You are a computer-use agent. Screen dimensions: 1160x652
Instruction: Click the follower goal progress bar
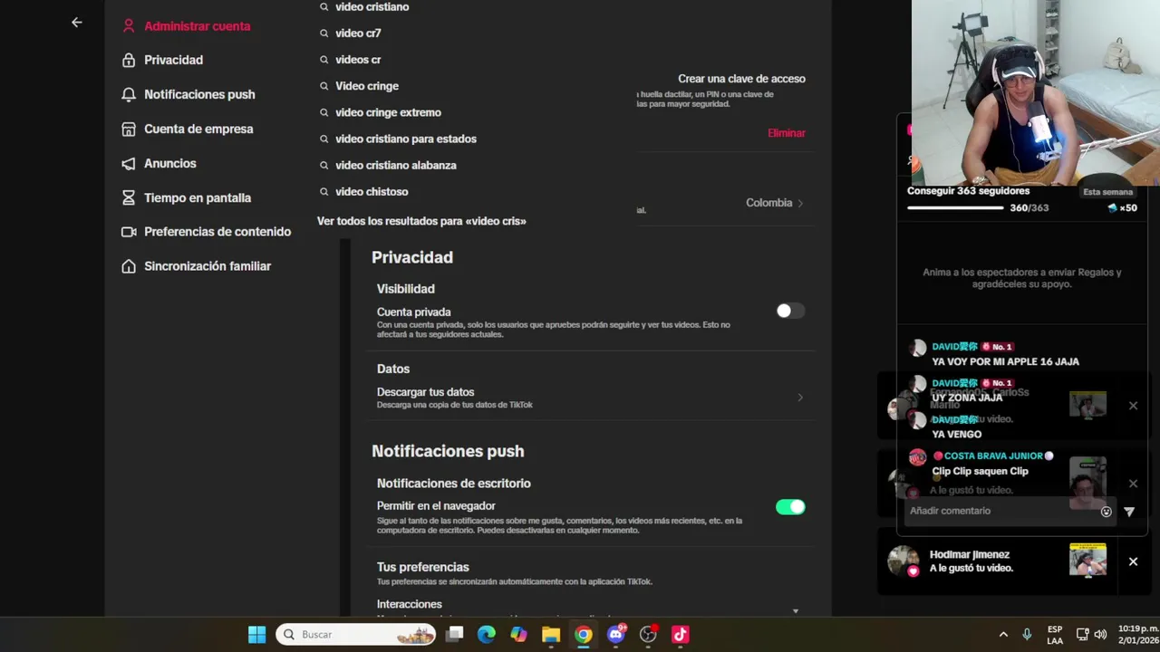click(955, 208)
